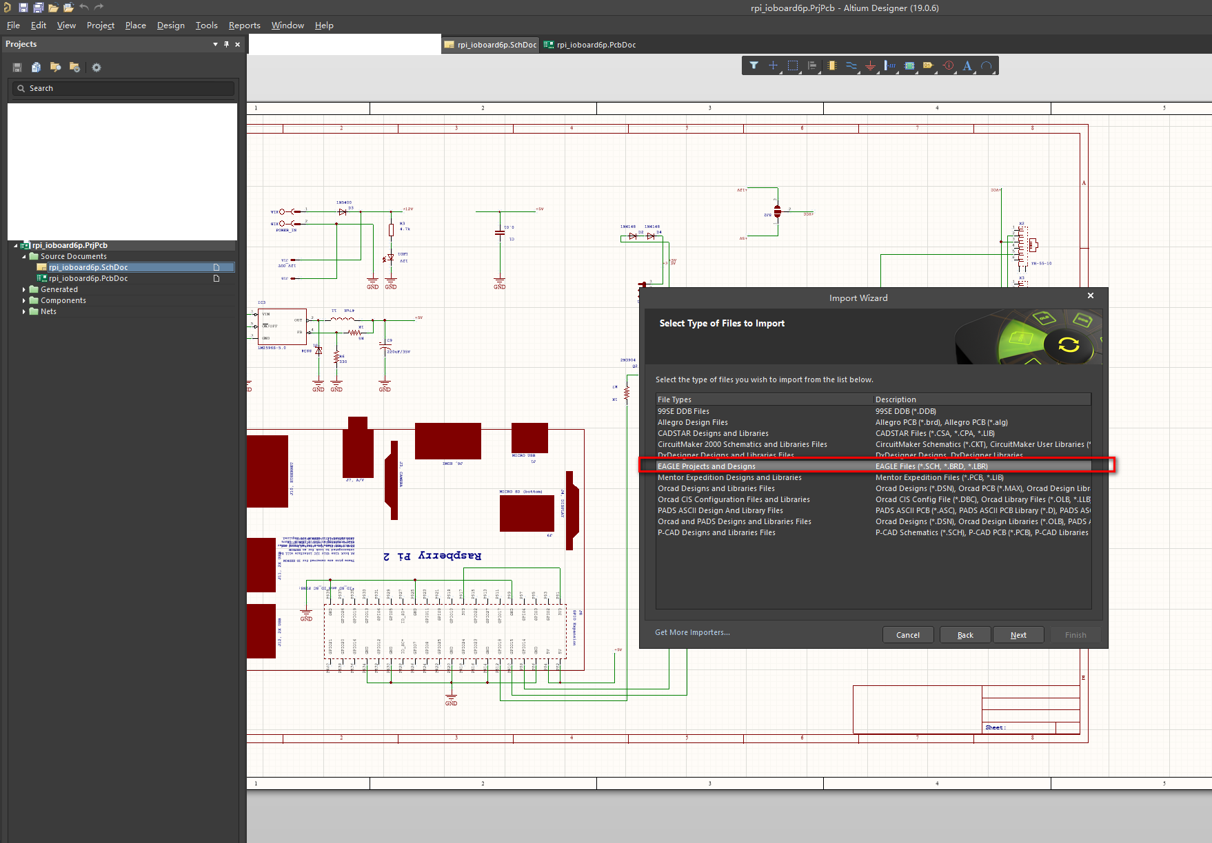This screenshot has height=843, width=1212.
Task: Choose the dashed rectangle selection tool
Action: coord(793,65)
